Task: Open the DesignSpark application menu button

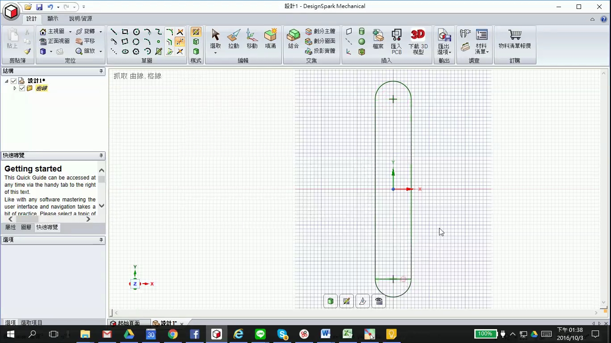Action: (x=11, y=11)
